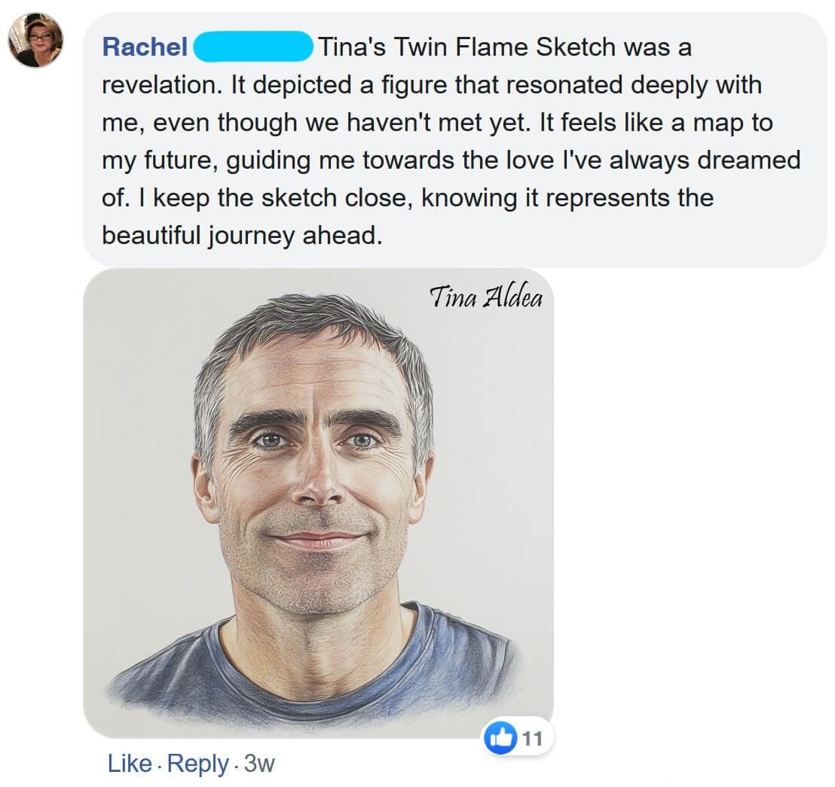Click the blue thumbs-up reaction icon

tap(503, 738)
